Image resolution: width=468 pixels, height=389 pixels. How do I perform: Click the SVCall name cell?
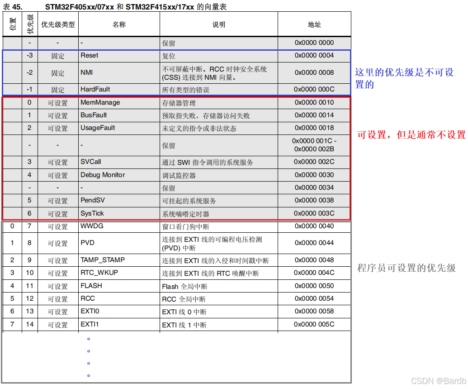119,162
